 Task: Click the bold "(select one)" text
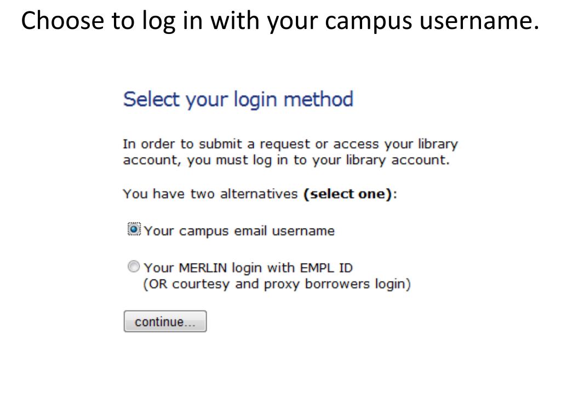tap(348, 194)
